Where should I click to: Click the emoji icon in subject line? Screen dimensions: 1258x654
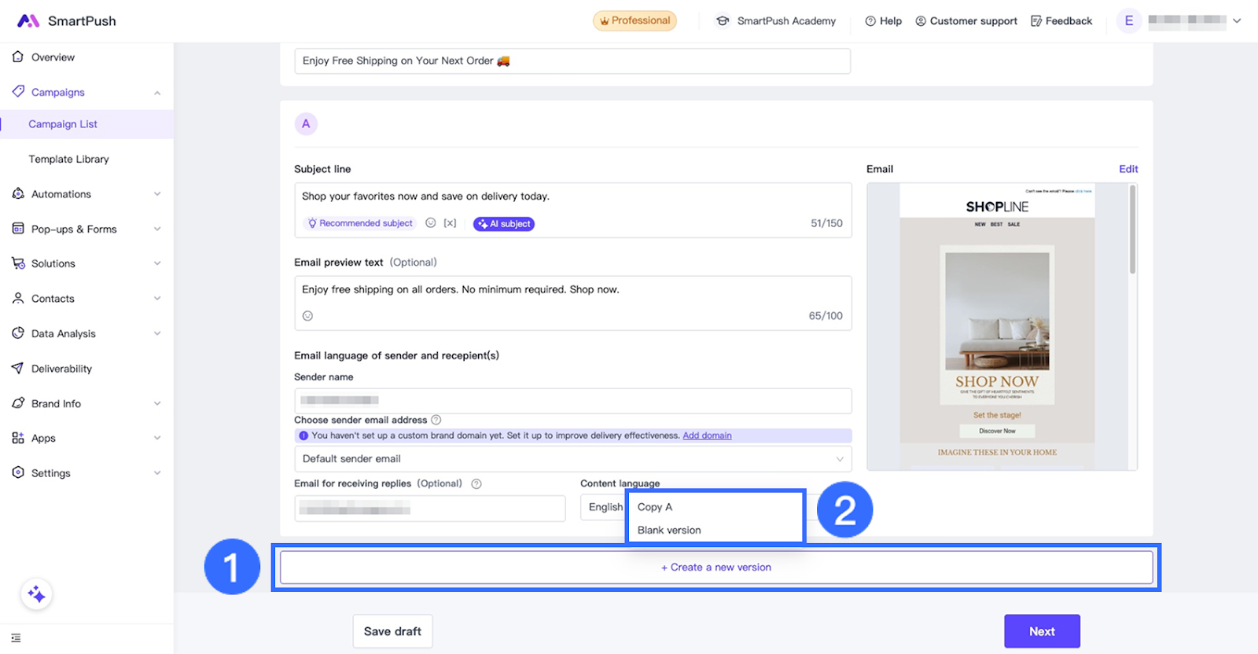[430, 223]
